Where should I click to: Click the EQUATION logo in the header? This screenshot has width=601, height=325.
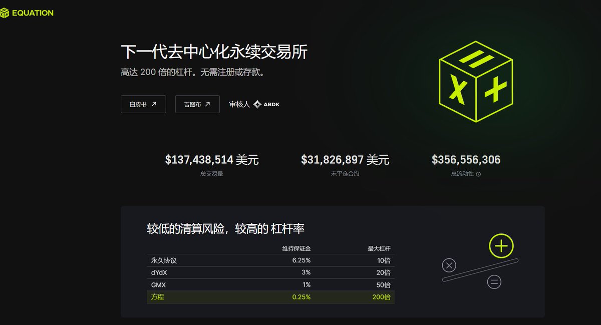27,13
